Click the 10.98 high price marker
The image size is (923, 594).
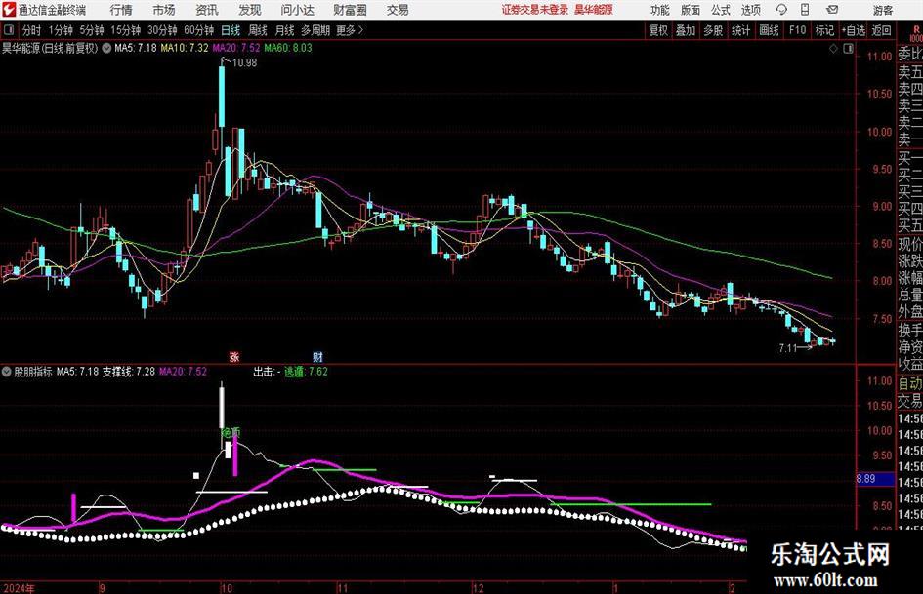click(244, 63)
